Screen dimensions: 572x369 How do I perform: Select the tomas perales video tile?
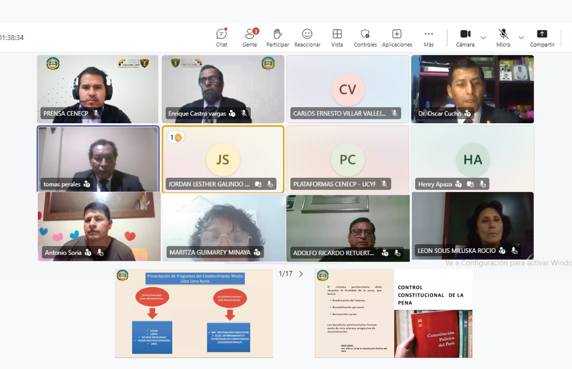(98, 159)
